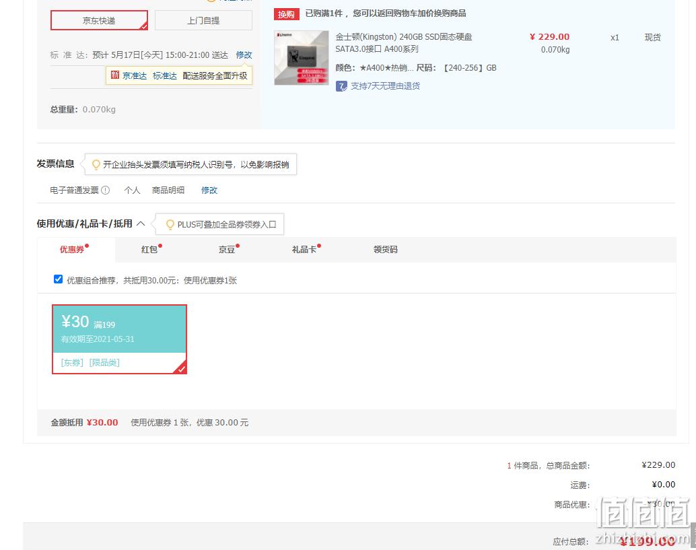The image size is (696, 550).
Task: Click the 换购 red tag
Action: pyautogui.click(x=286, y=14)
